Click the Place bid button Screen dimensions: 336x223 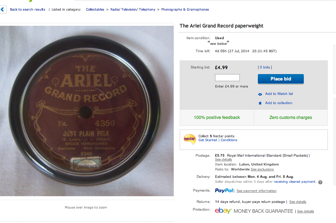click(281, 79)
